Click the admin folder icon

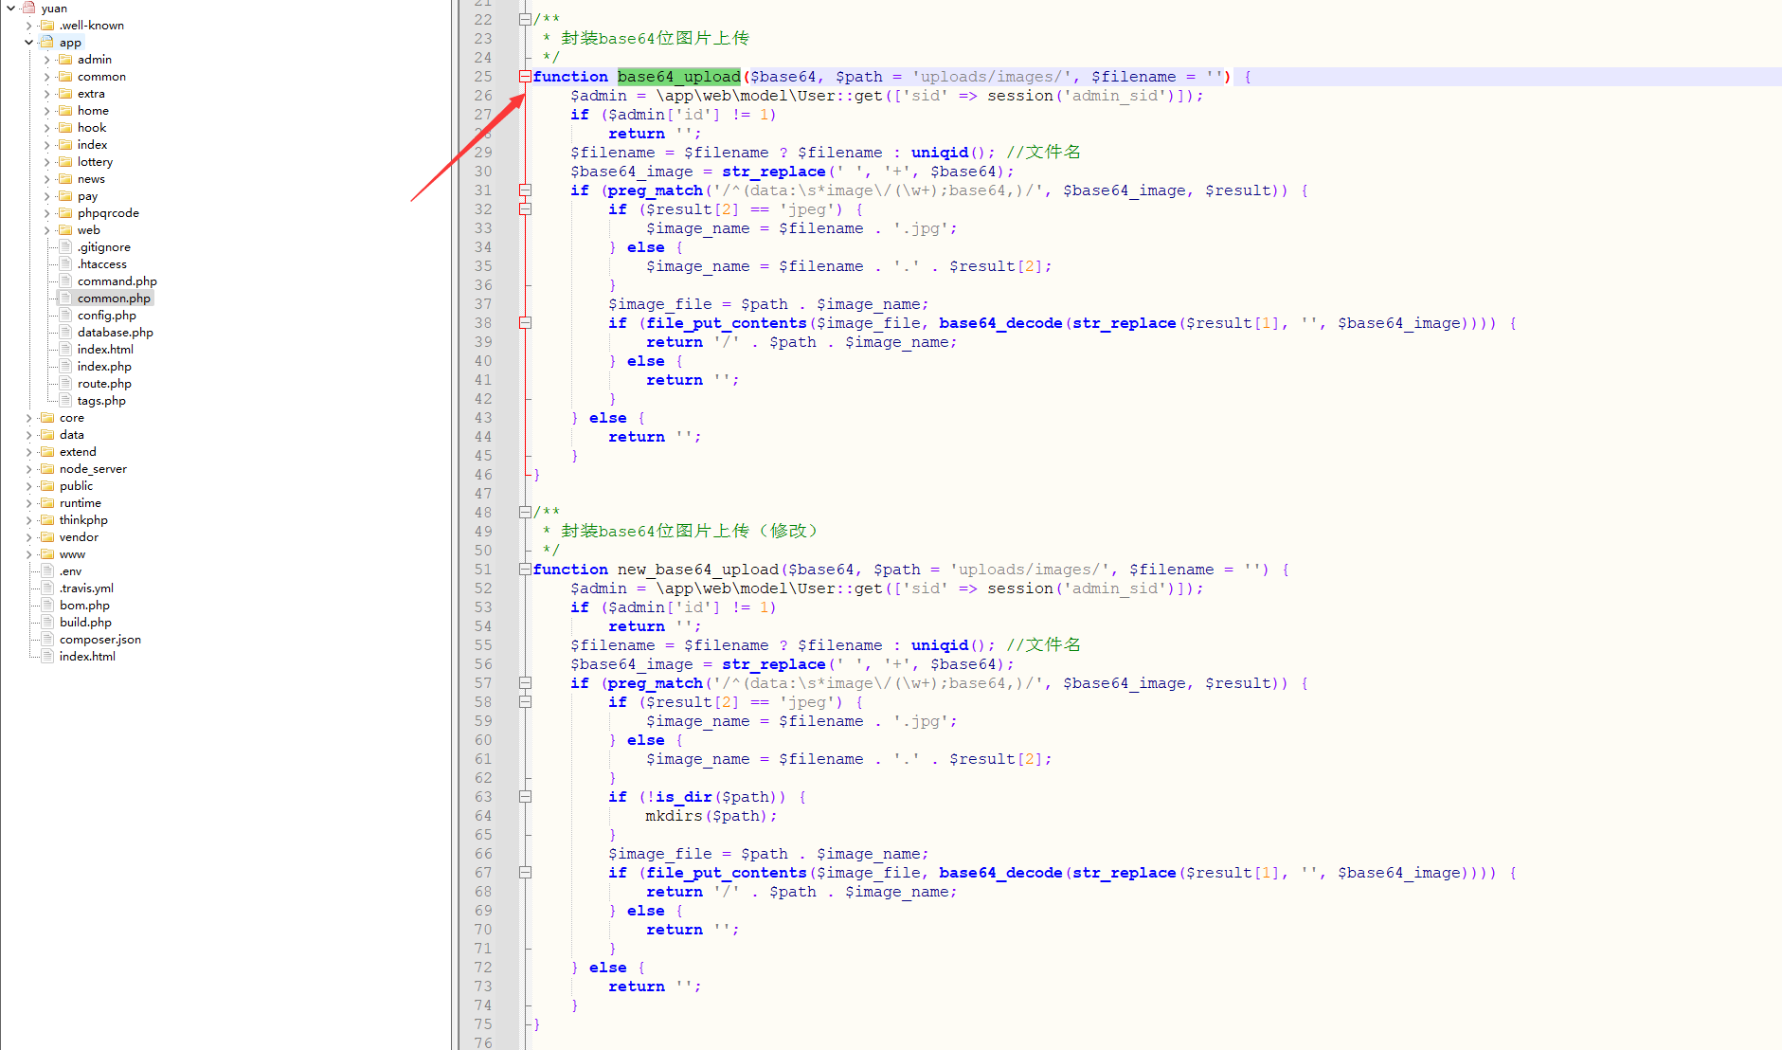coord(65,60)
